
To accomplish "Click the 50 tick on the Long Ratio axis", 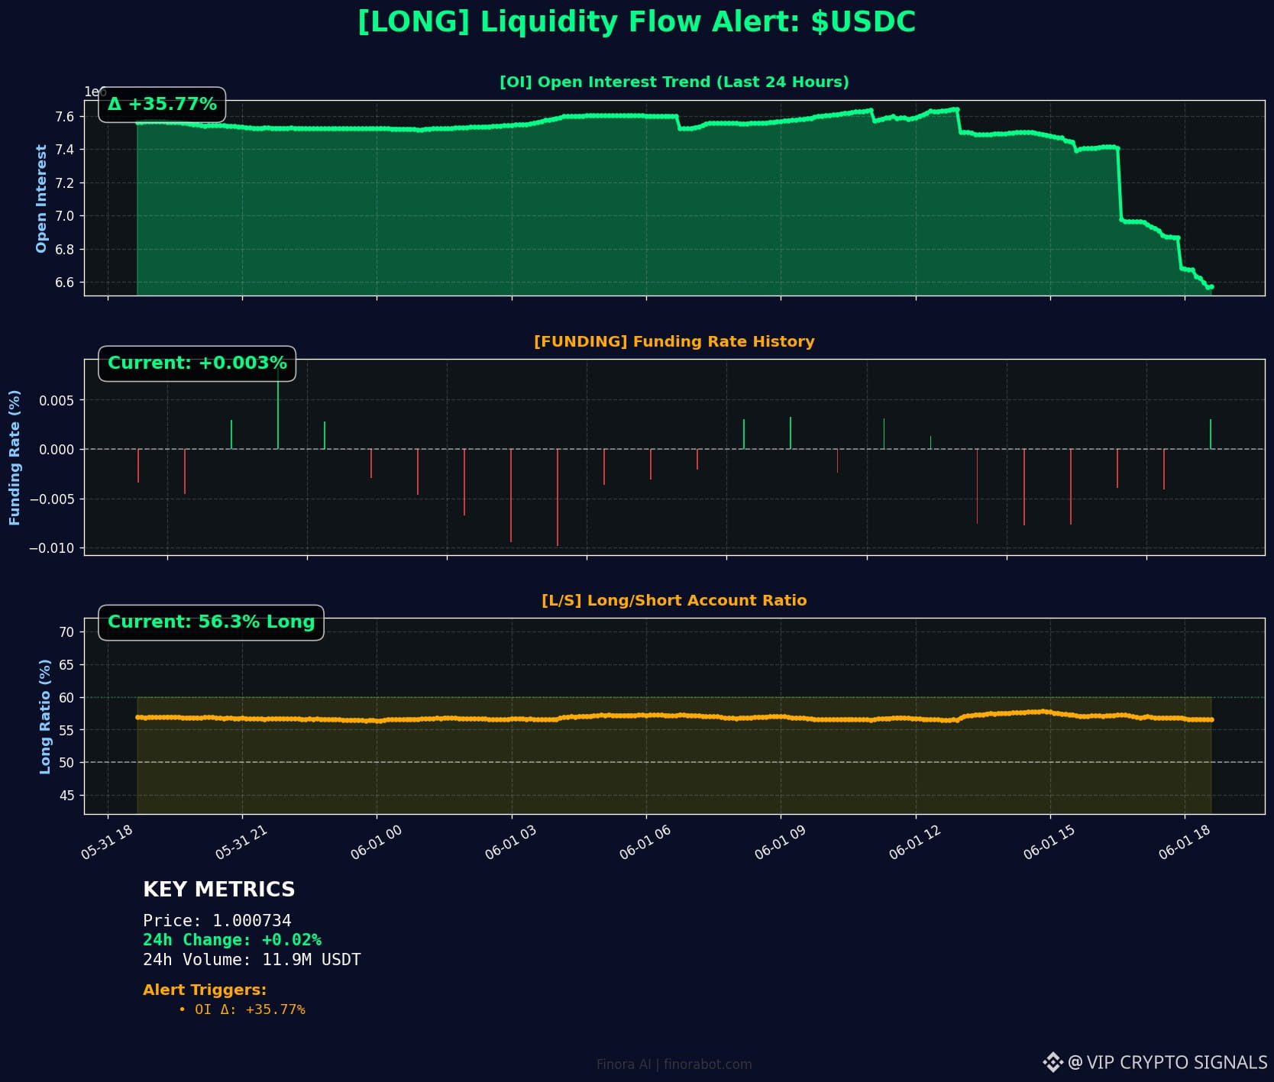I will (67, 763).
